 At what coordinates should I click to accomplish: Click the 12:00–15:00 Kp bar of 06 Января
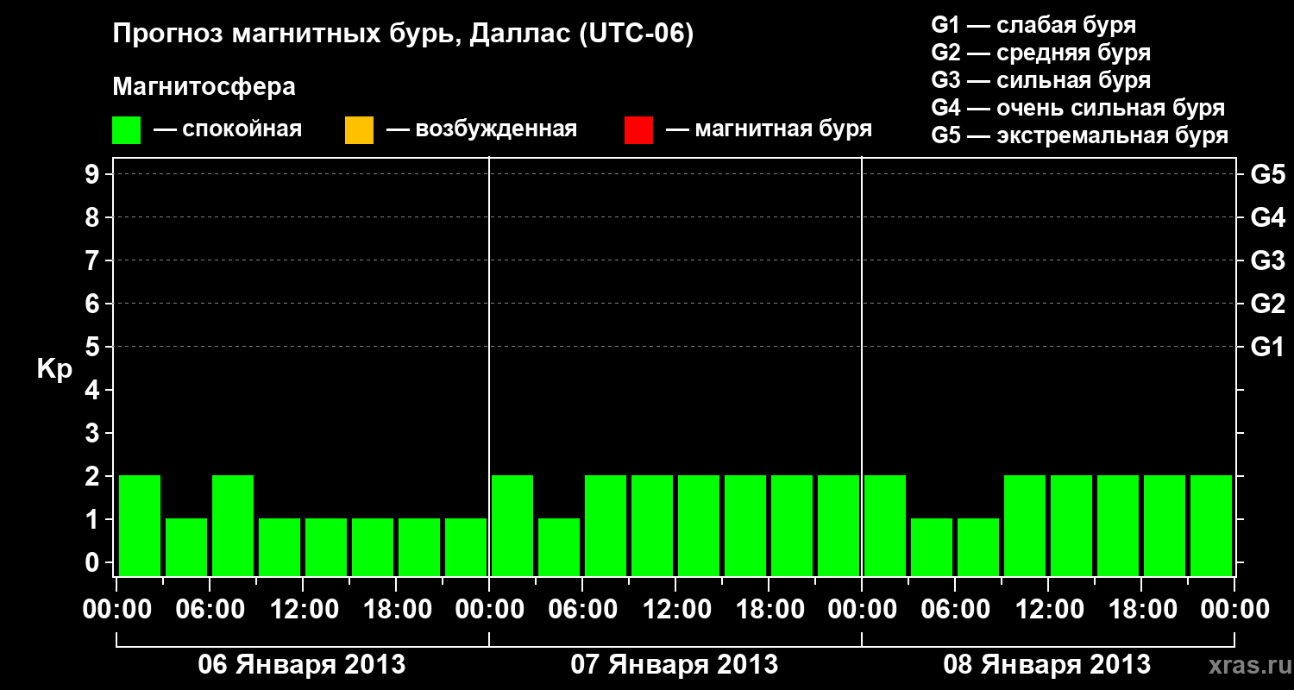coord(326,547)
